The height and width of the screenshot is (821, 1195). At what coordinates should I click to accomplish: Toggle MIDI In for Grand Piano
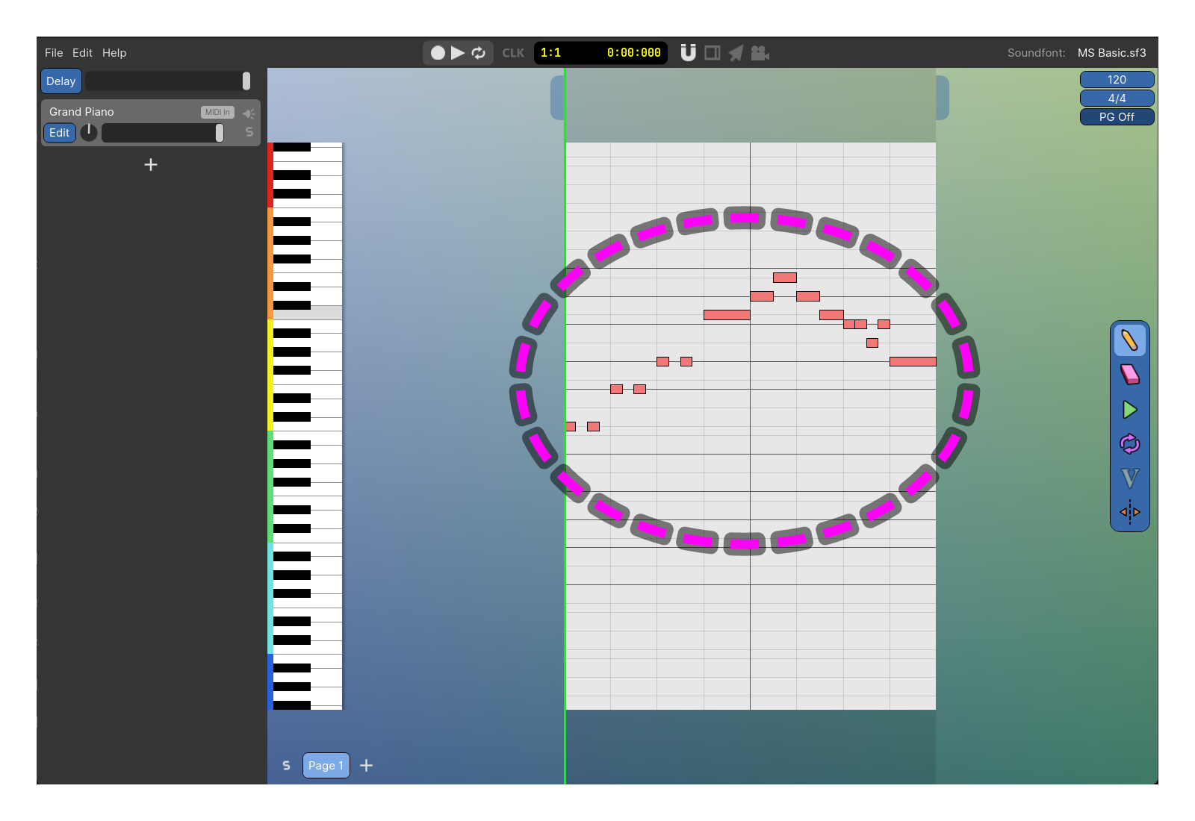217,112
